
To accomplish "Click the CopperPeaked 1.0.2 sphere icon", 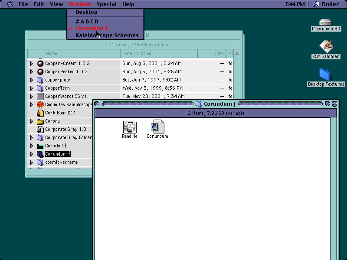I will click(40, 71).
